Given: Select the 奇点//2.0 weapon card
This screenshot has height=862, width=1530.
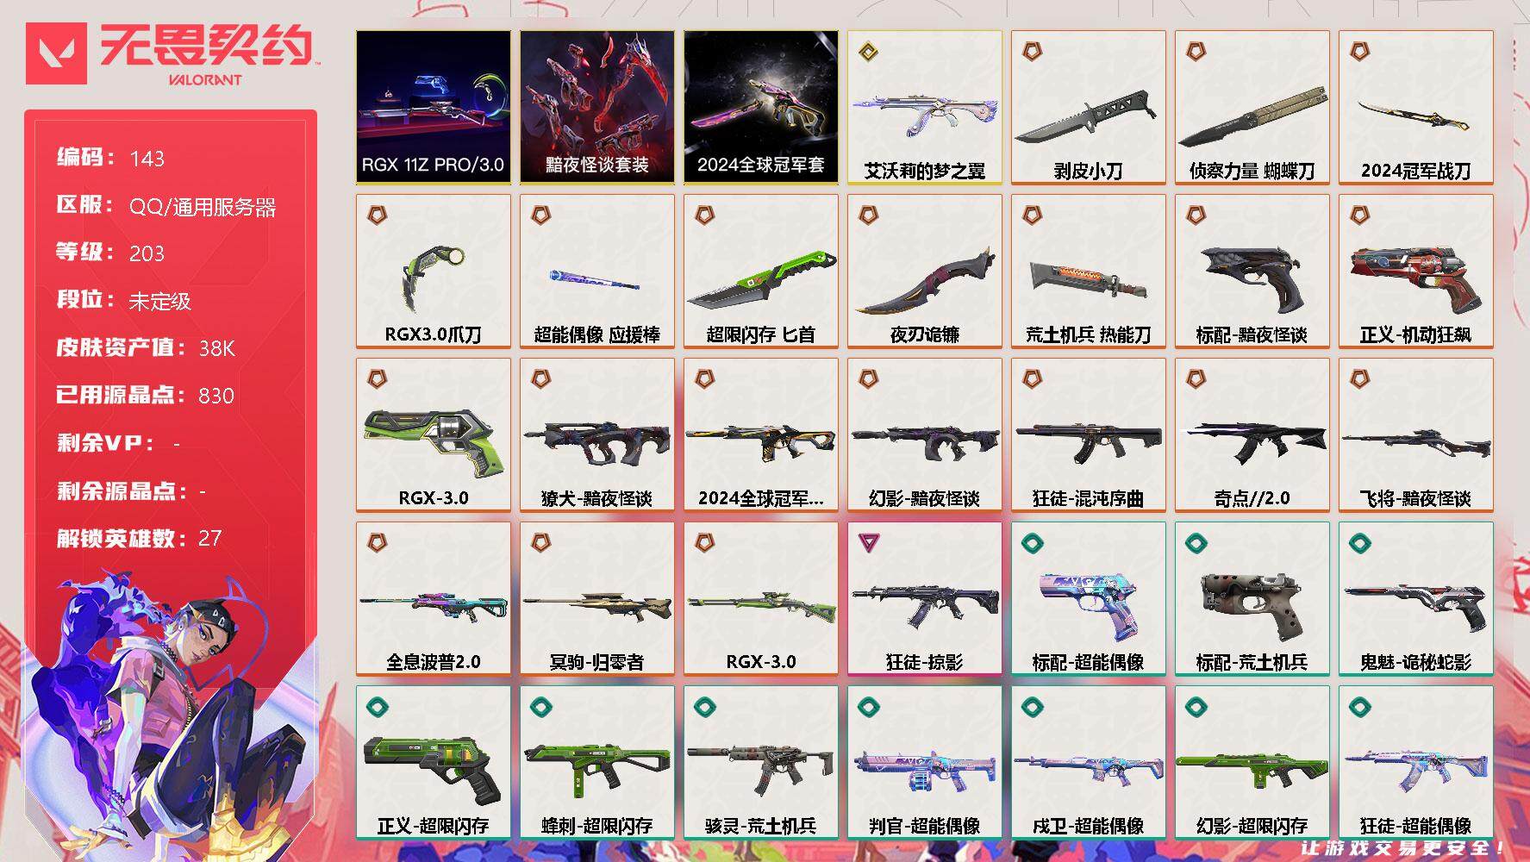Looking at the screenshot, I should [1252, 434].
